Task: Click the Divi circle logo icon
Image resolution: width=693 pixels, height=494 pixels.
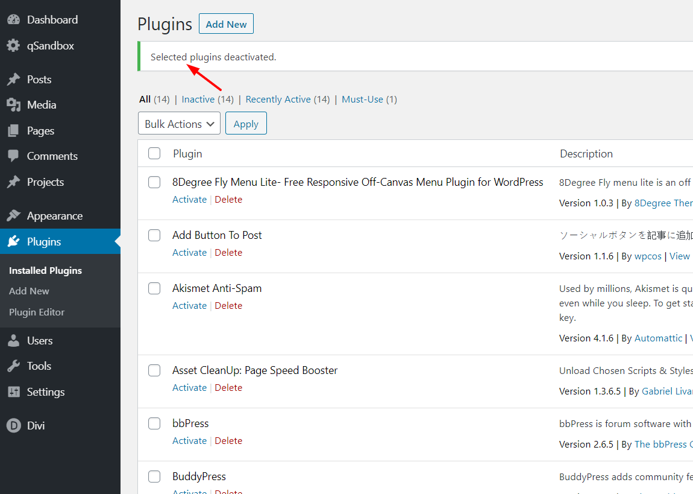Action: click(x=13, y=426)
